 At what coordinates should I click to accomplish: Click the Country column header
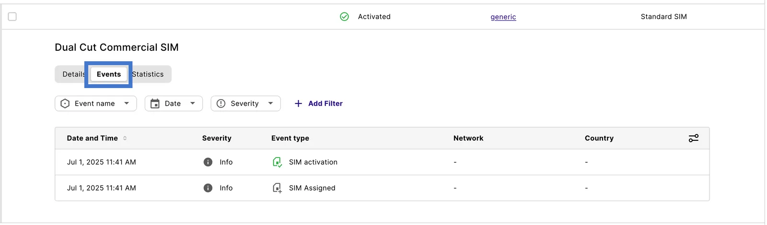[599, 138]
